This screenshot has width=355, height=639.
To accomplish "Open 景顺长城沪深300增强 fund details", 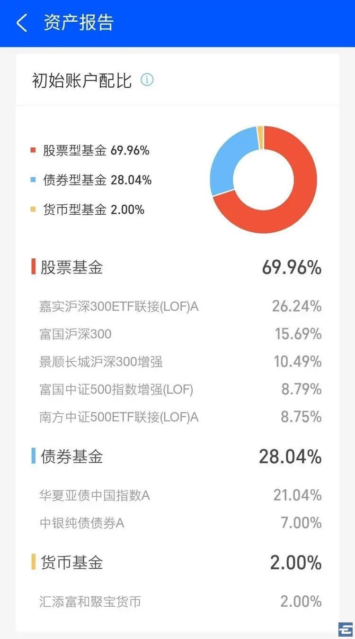I will [x=101, y=362].
